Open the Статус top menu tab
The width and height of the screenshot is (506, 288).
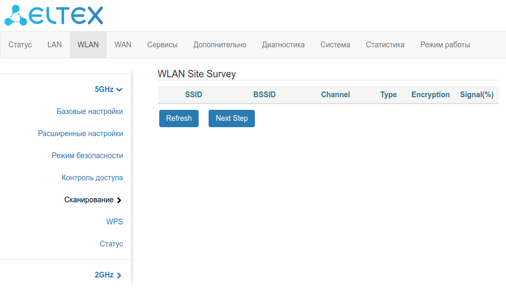(x=20, y=45)
